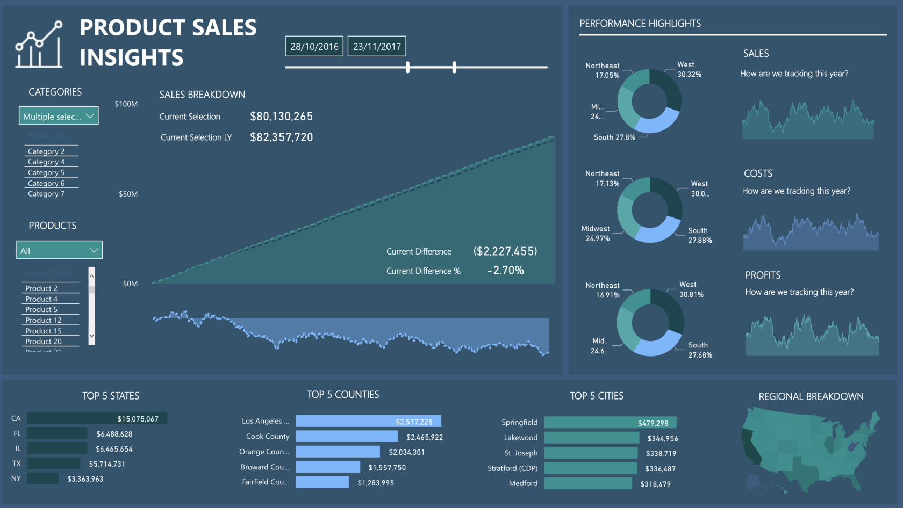Click the Profits tracking sparkline chart

[812, 336]
